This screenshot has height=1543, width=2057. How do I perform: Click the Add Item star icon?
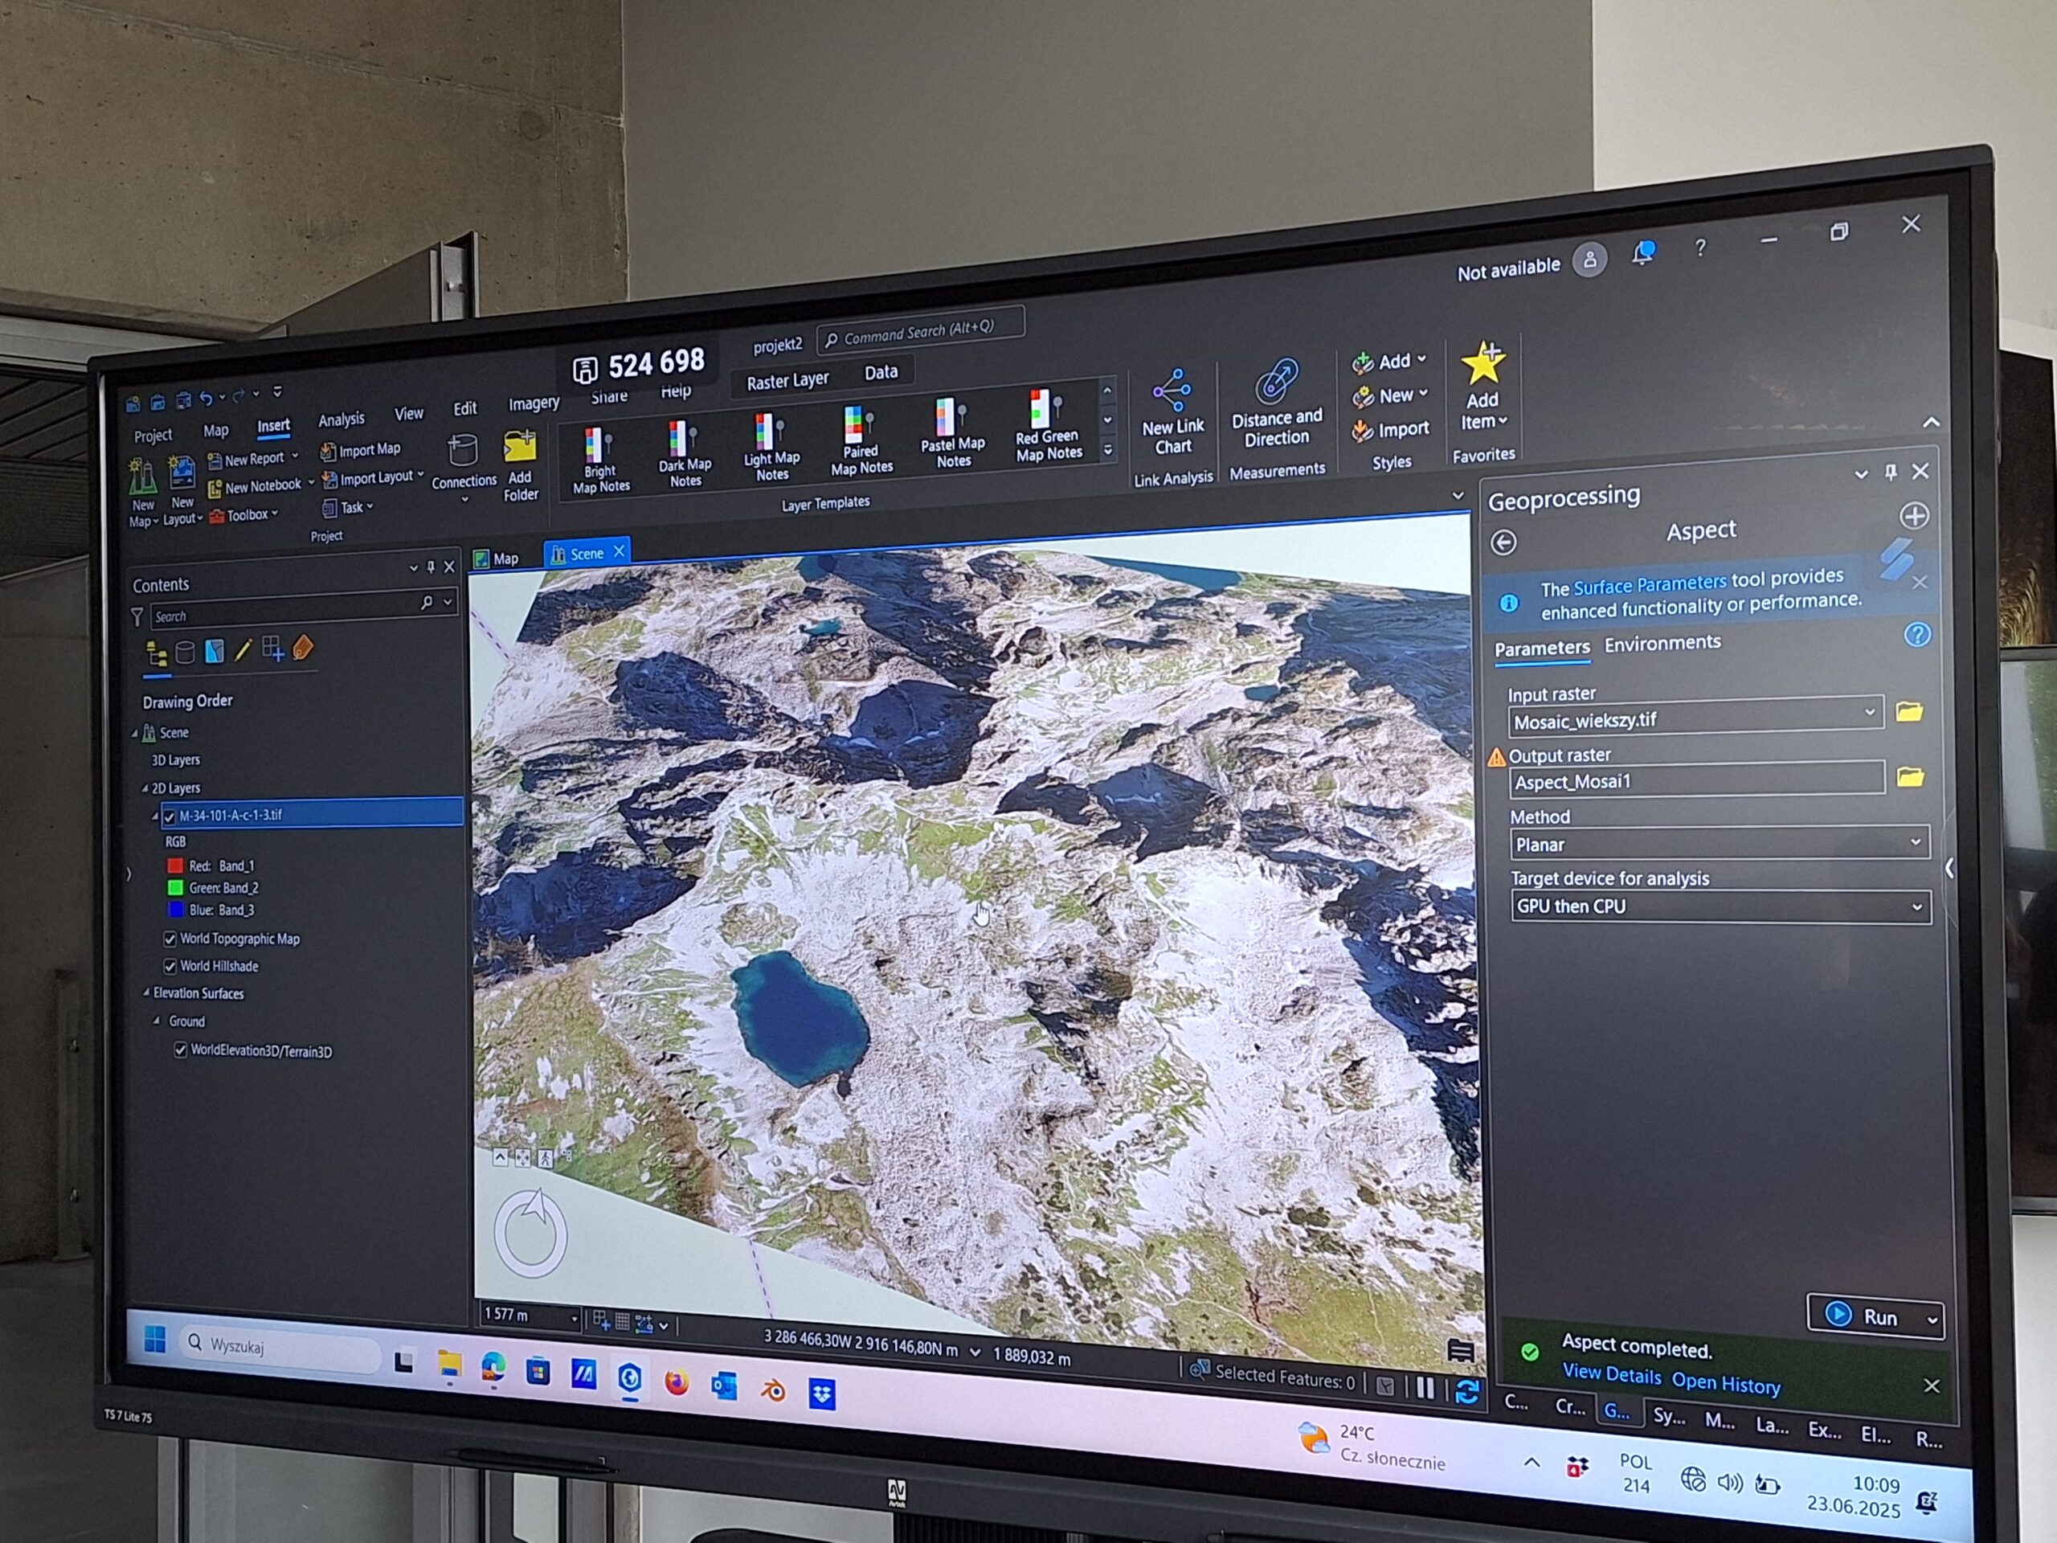click(x=1482, y=364)
